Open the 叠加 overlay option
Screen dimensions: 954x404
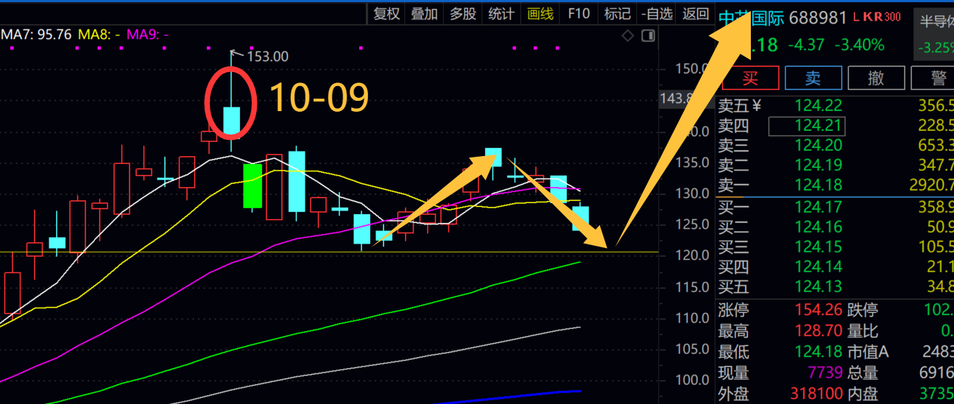pyautogui.click(x=425, y=13)
